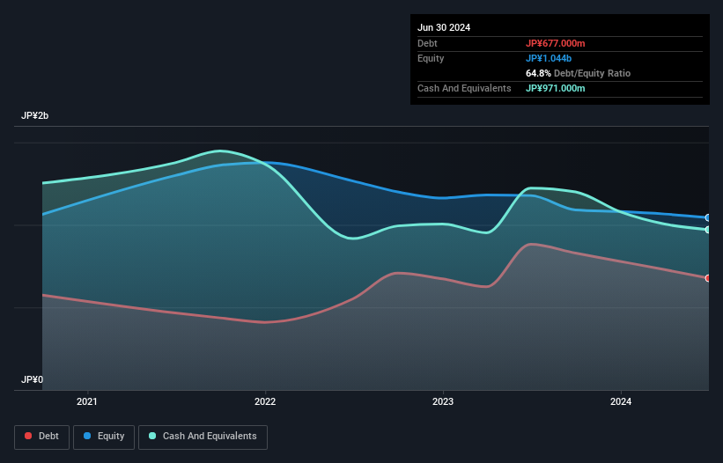Click the 2023 axis label
This screenshot has height=463, width=723.
tap(443, 401)
